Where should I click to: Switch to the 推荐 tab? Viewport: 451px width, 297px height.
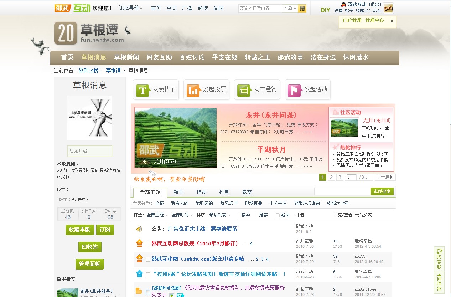[201, 192]
